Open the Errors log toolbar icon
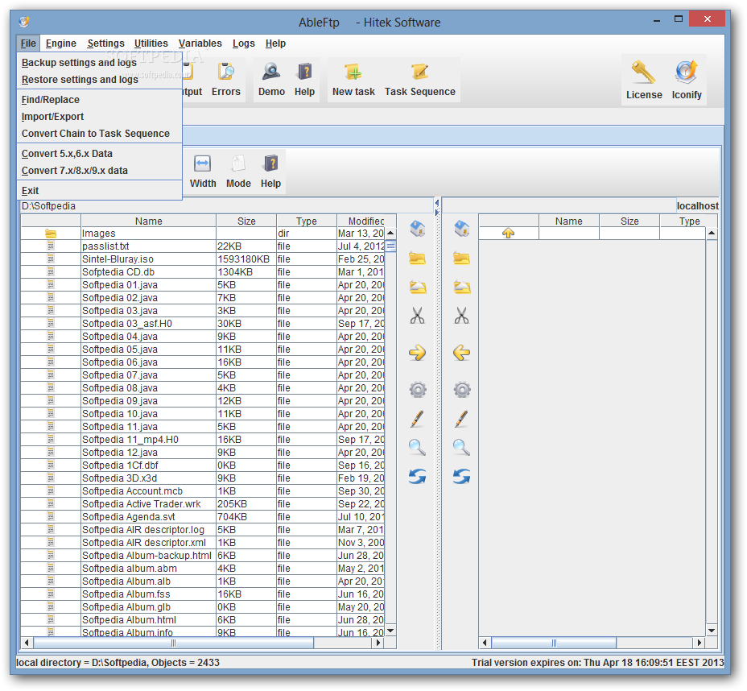Viewport: 747px width, 691px height. (226, 80)
